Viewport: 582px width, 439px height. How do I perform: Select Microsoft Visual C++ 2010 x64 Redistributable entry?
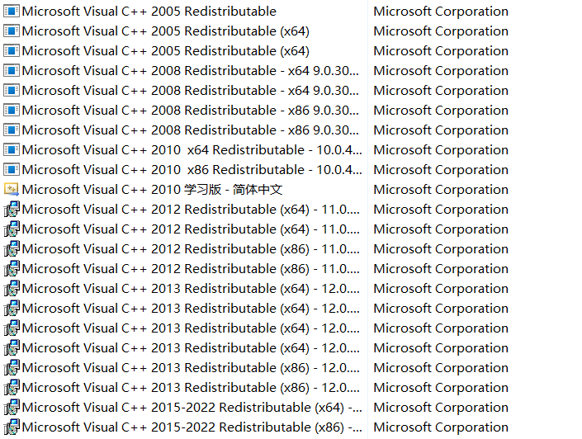point(192,150)
